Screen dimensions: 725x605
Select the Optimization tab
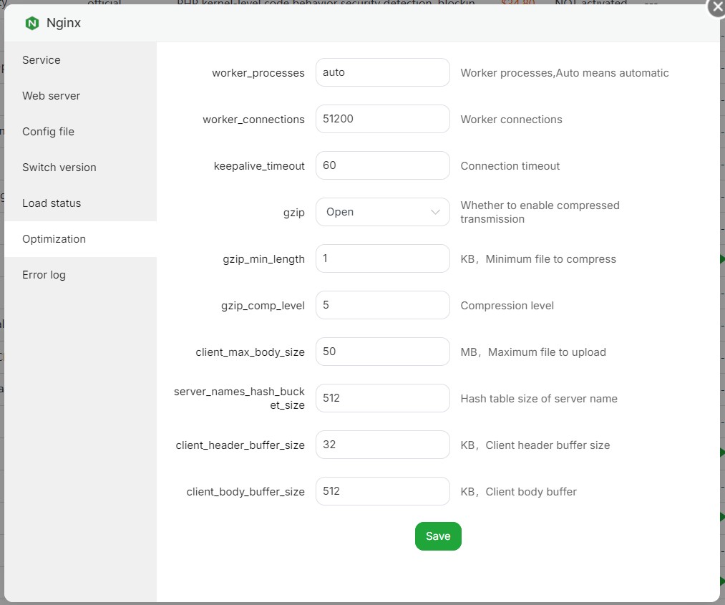pos(80,239)
